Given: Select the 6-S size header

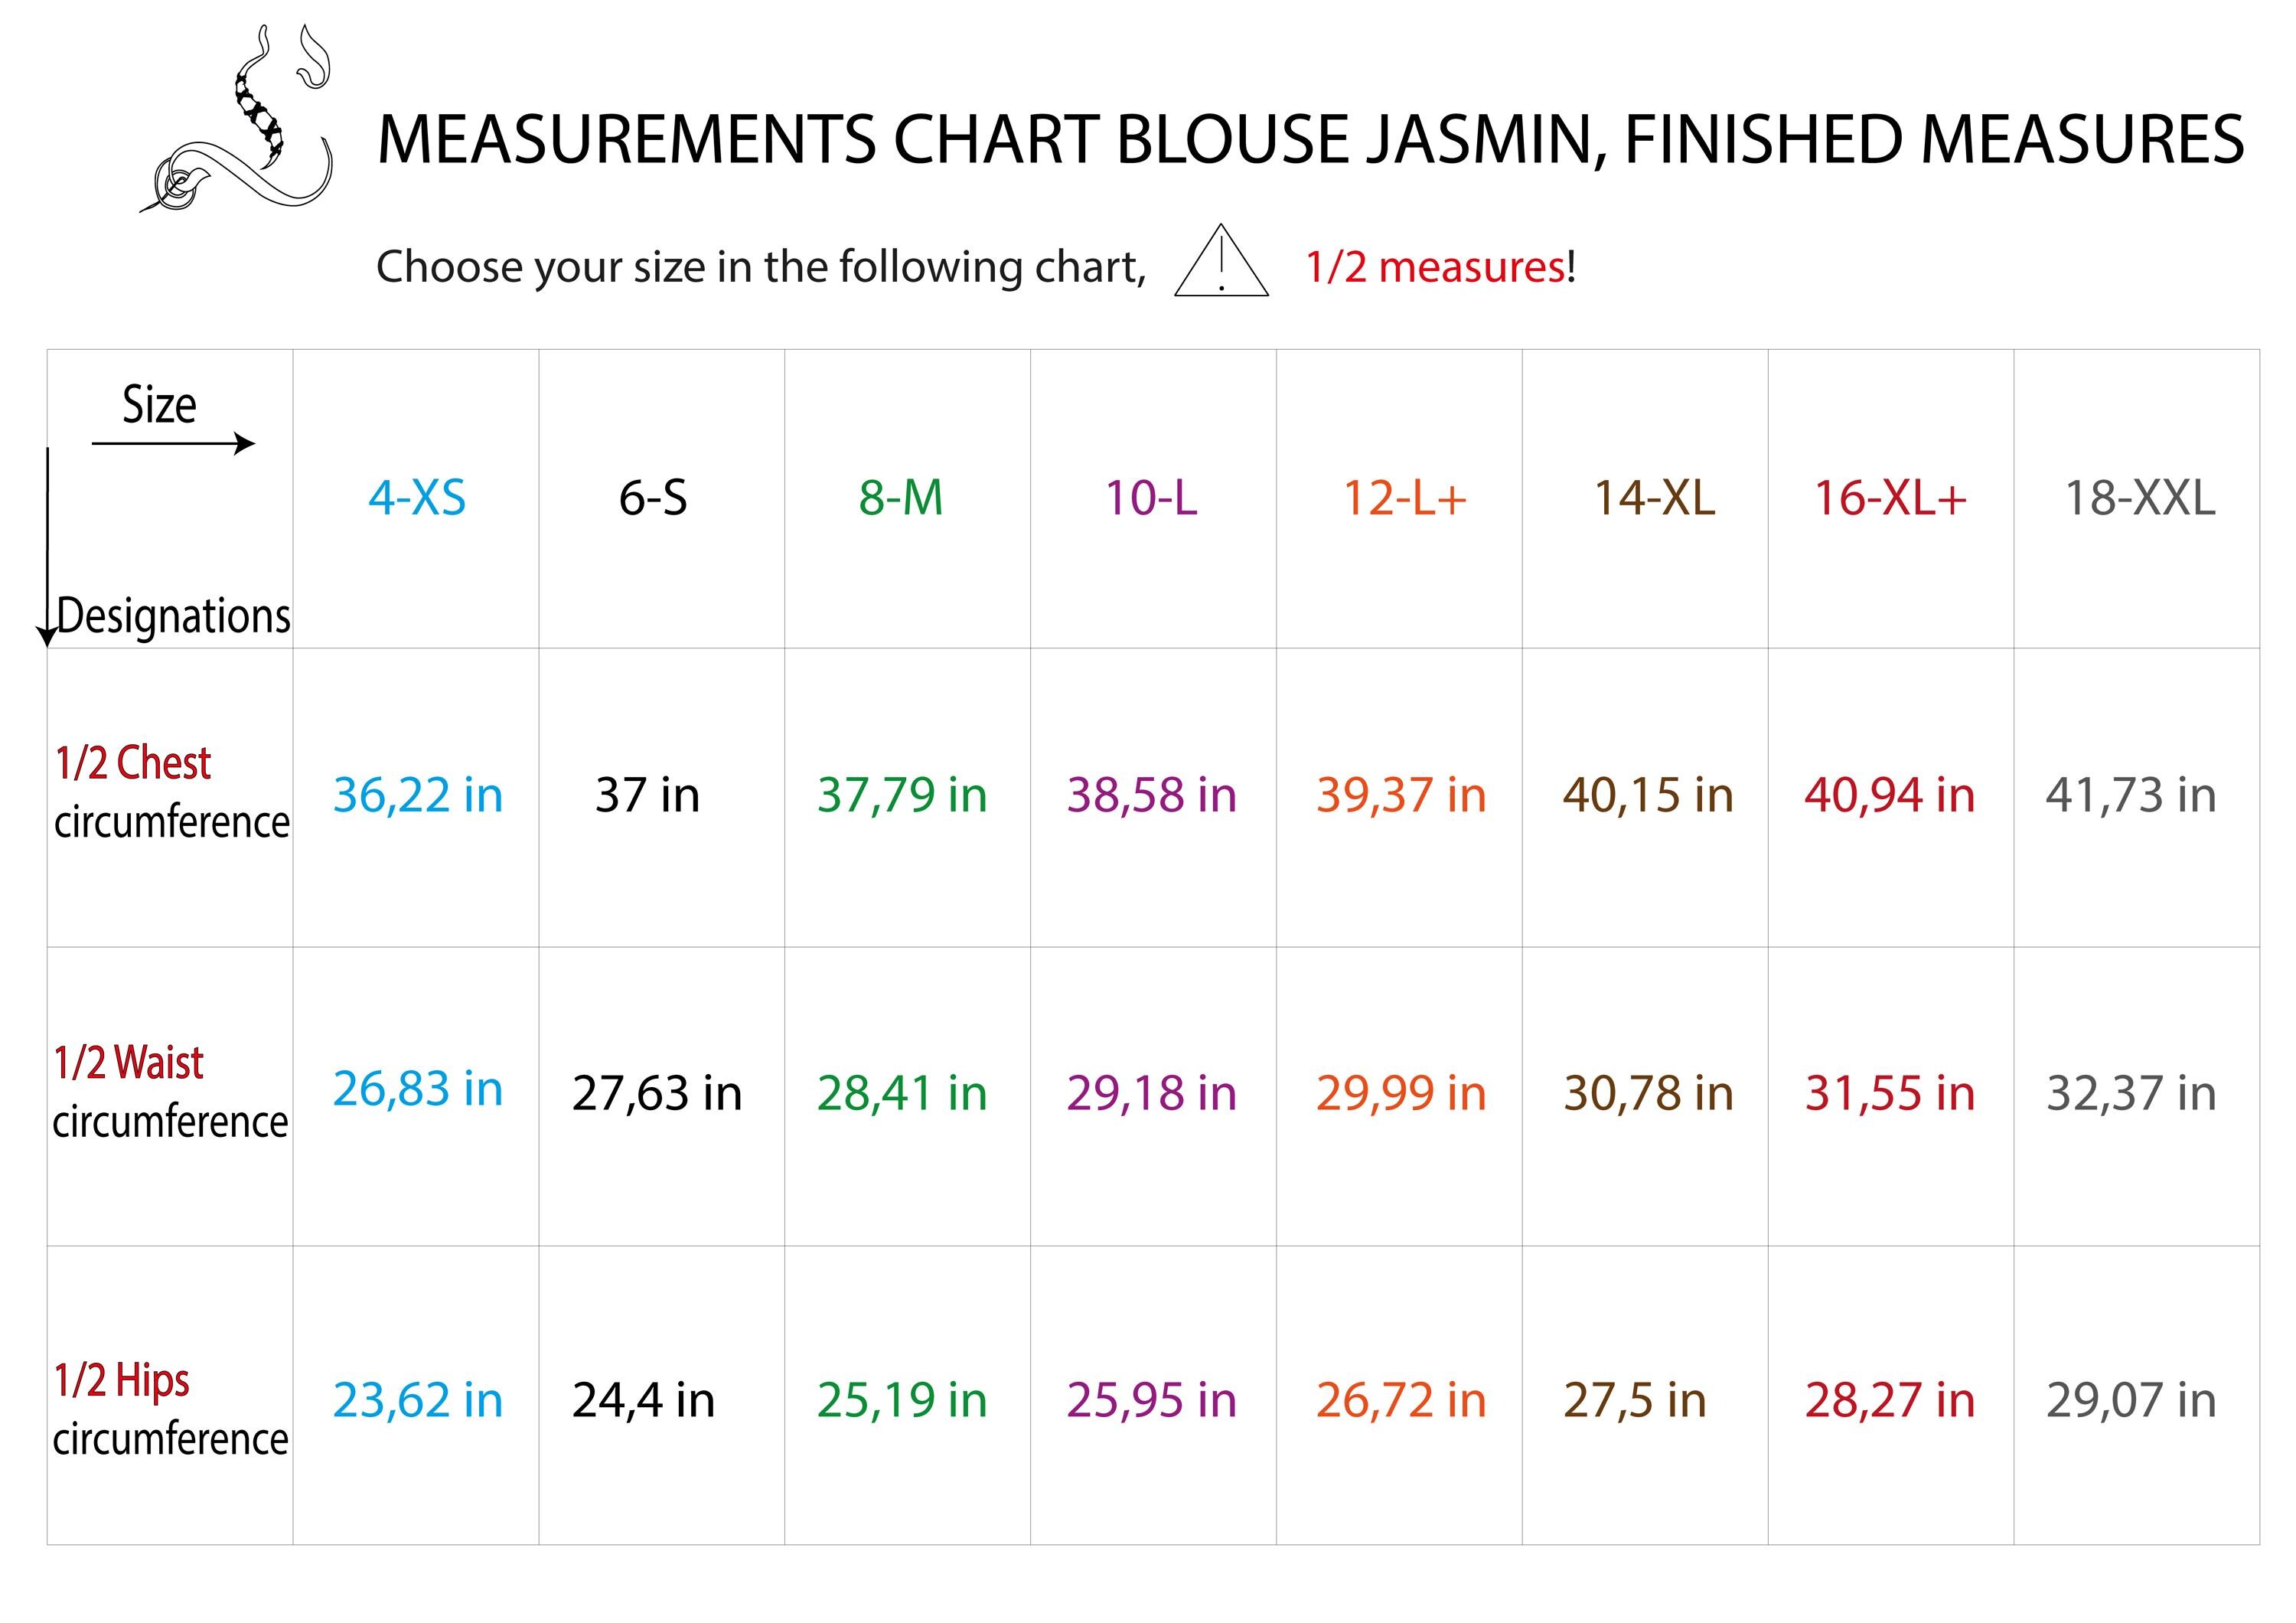Looking at the screenshot, I should tap(653, 498).
